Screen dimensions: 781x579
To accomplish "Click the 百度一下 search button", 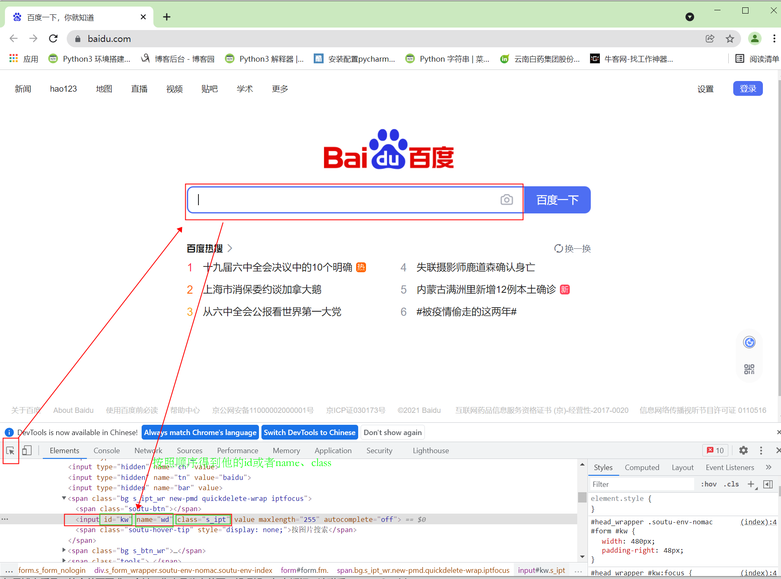I will click(557, 200).
